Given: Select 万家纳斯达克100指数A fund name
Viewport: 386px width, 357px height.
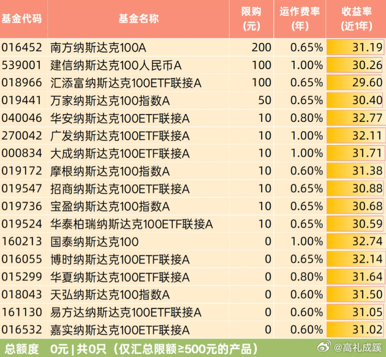Looking at the screenshot, I should coord(110,100).
